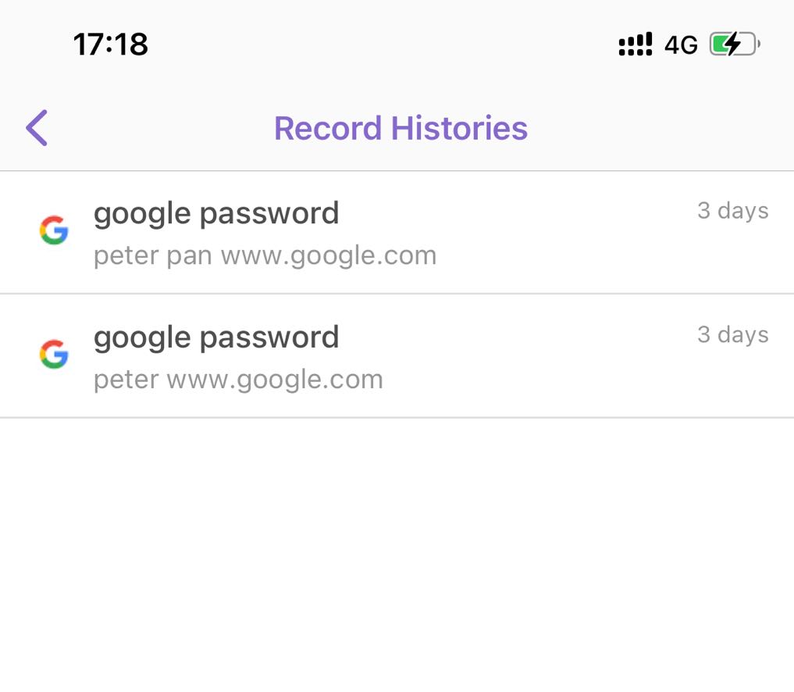Screen dimensions: 794x692
Task: Open the first google password title
Action: click(x=216, y=213)
